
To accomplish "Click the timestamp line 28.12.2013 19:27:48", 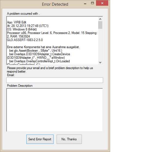I will pyautogui.click(x=28, y=26).
